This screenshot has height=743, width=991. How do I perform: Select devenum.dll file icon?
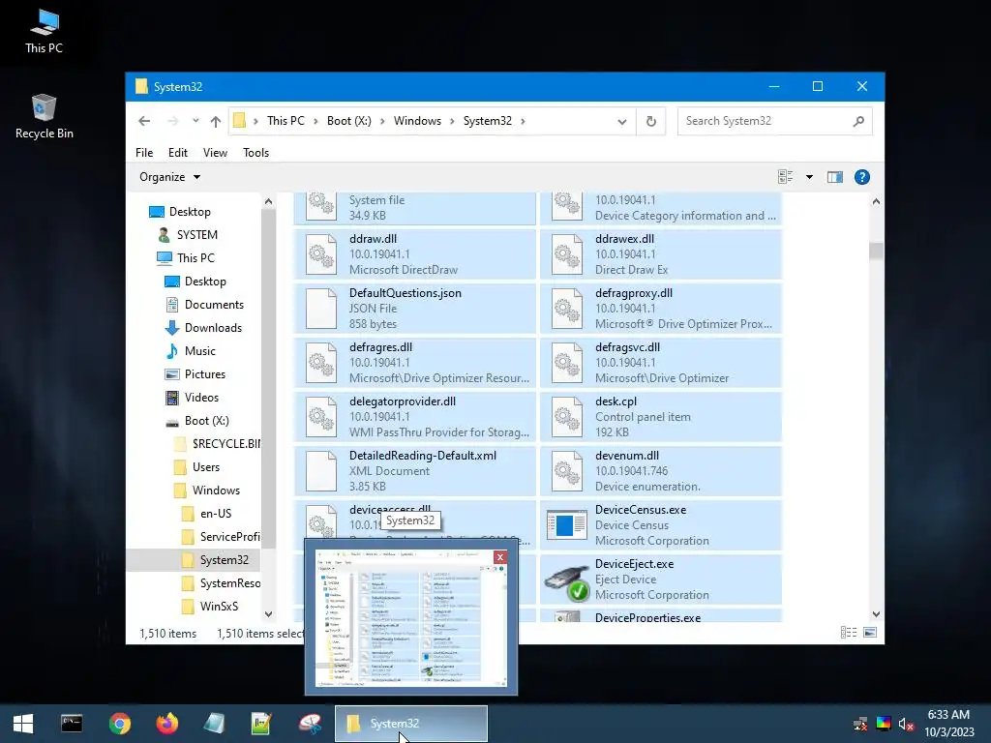(x=567, y=471)
